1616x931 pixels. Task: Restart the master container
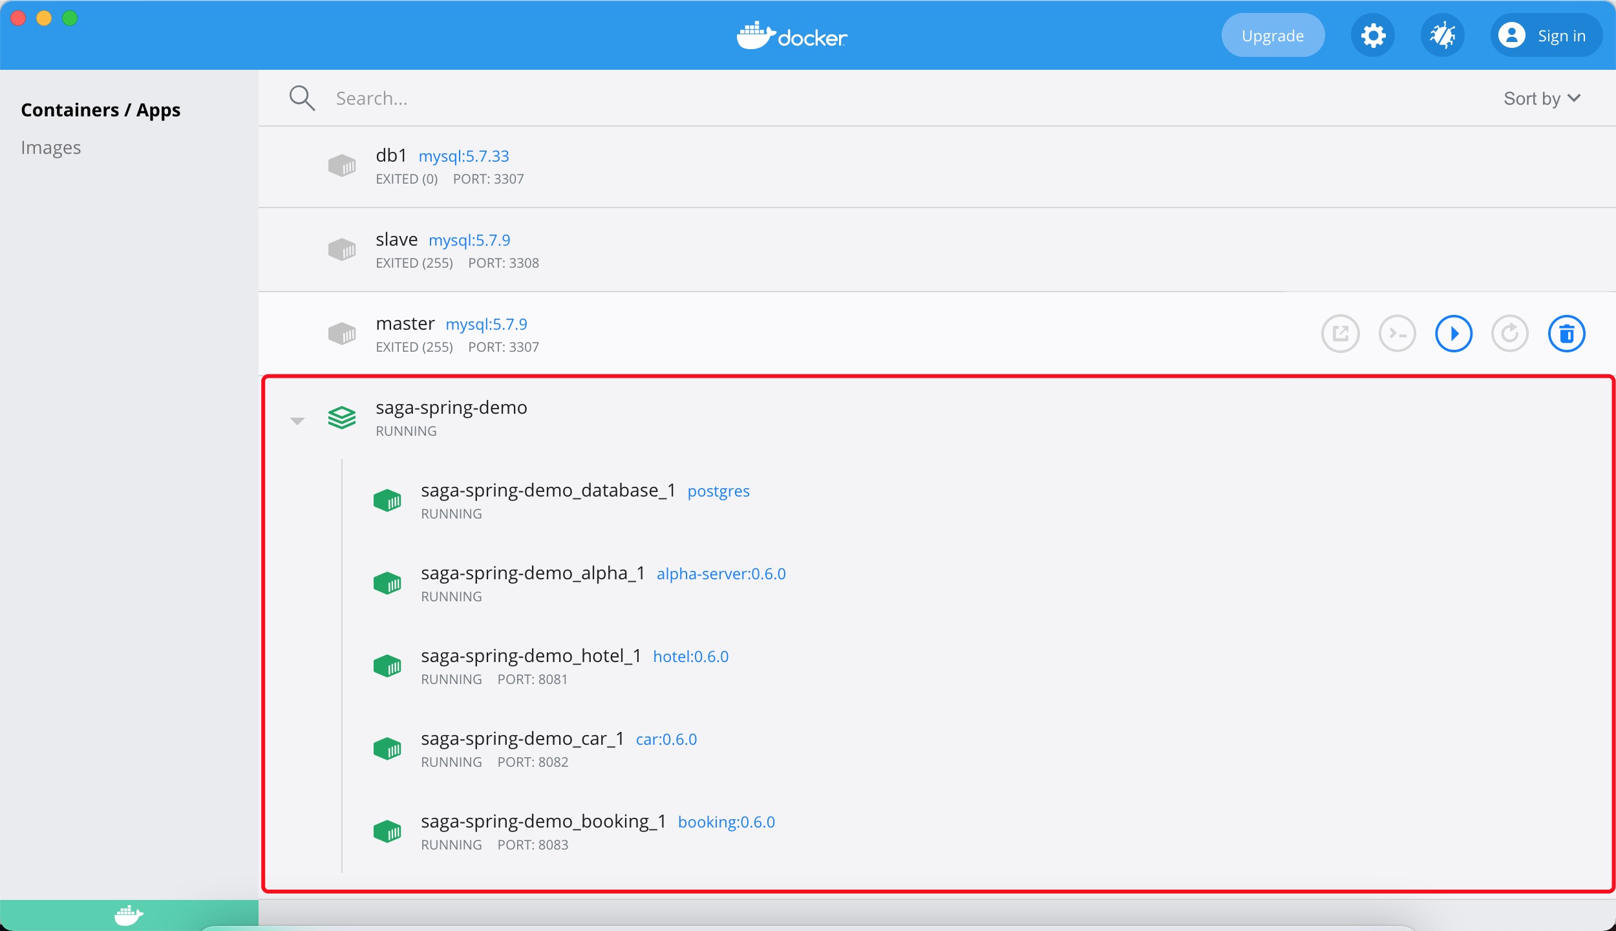[1510, 334]
